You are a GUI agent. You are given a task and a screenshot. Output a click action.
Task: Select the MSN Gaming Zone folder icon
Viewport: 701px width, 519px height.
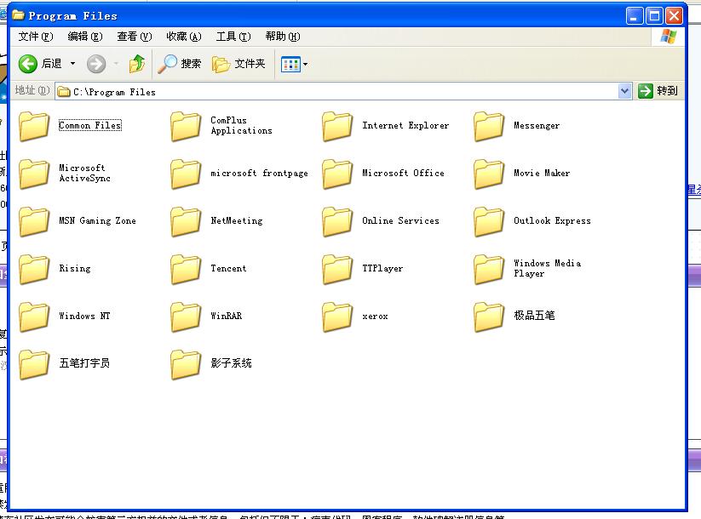point(34,221)
